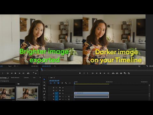153x115 pixels.
Task: Select the Ripple Edit tool
Action: click(x=44, y=85)
